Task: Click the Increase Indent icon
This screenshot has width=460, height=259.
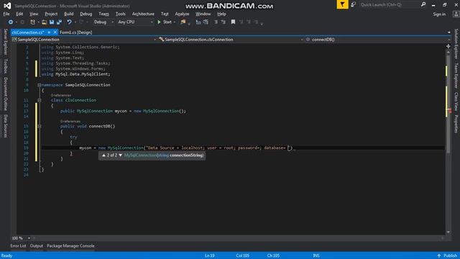Action: click(x=224, y=22)
